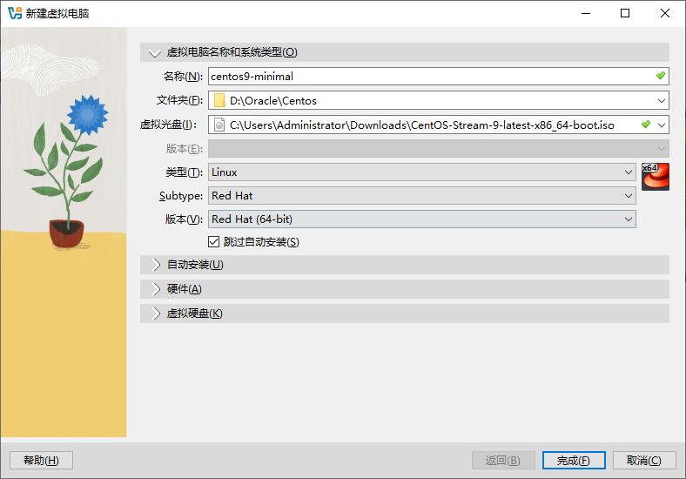Open the virtual optical disk ISO dropdown

(662, 125)
